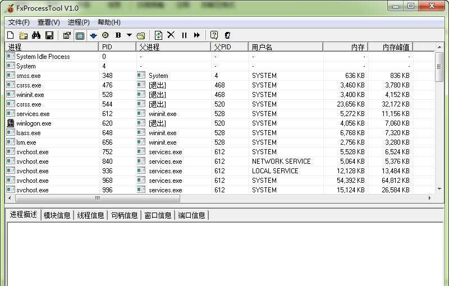Click the horizontal scrollbar left arrow
This screenshot has height=286, width=449.
point(10,198)
